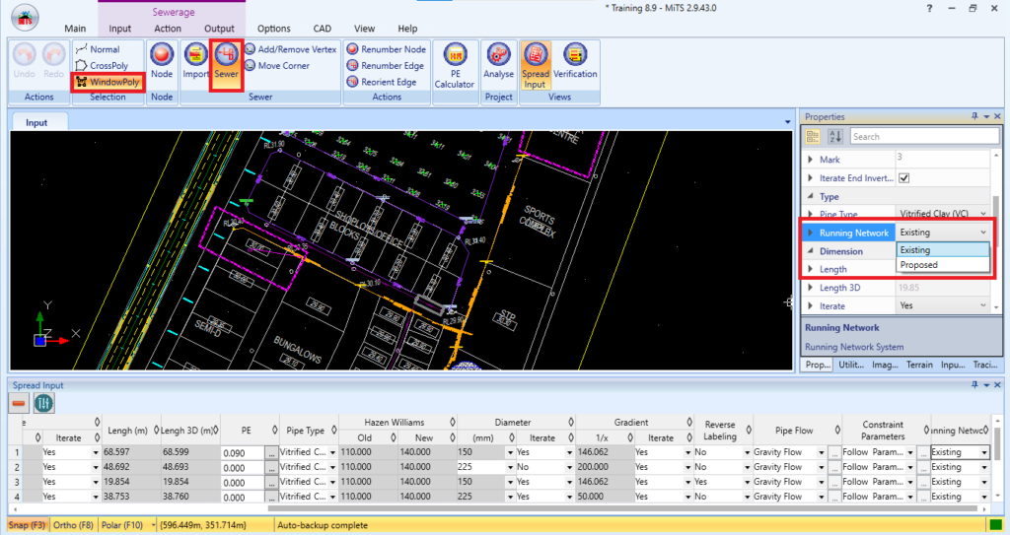Toggle Ortho (F8) in status bar
Image resolution: width=1010 pixels, height=535 pixels.
[x=73, y=525]
